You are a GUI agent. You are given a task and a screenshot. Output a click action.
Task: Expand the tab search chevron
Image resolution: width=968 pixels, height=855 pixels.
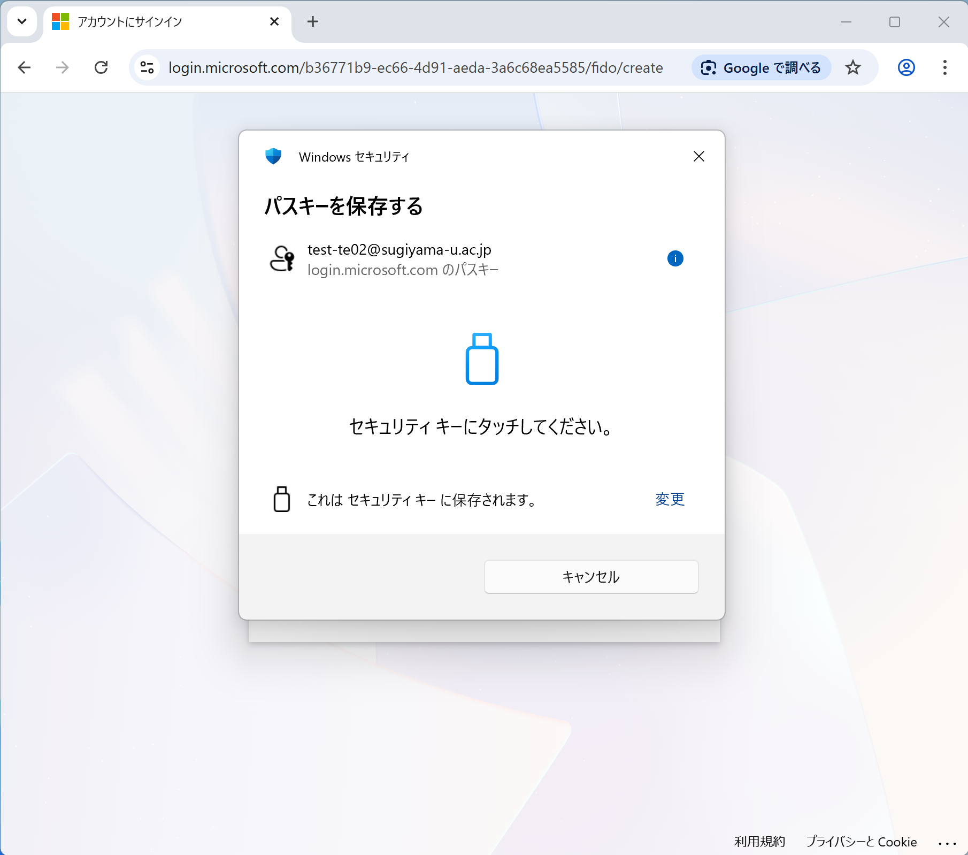[x=22, y=22]
